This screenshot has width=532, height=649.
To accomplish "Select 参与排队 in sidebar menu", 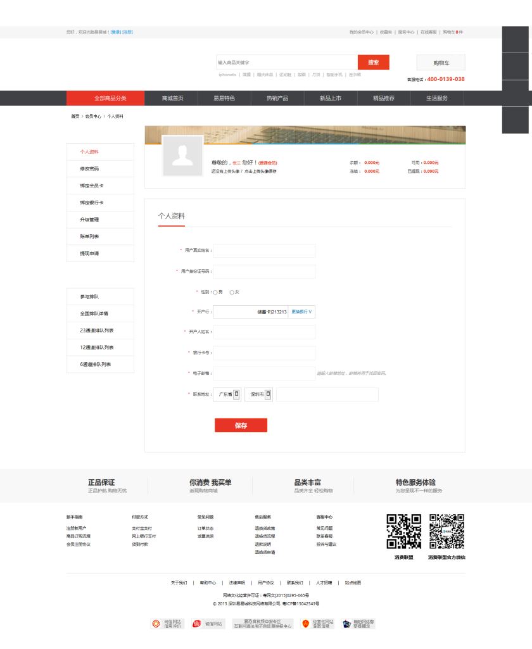I will point(100,297).
